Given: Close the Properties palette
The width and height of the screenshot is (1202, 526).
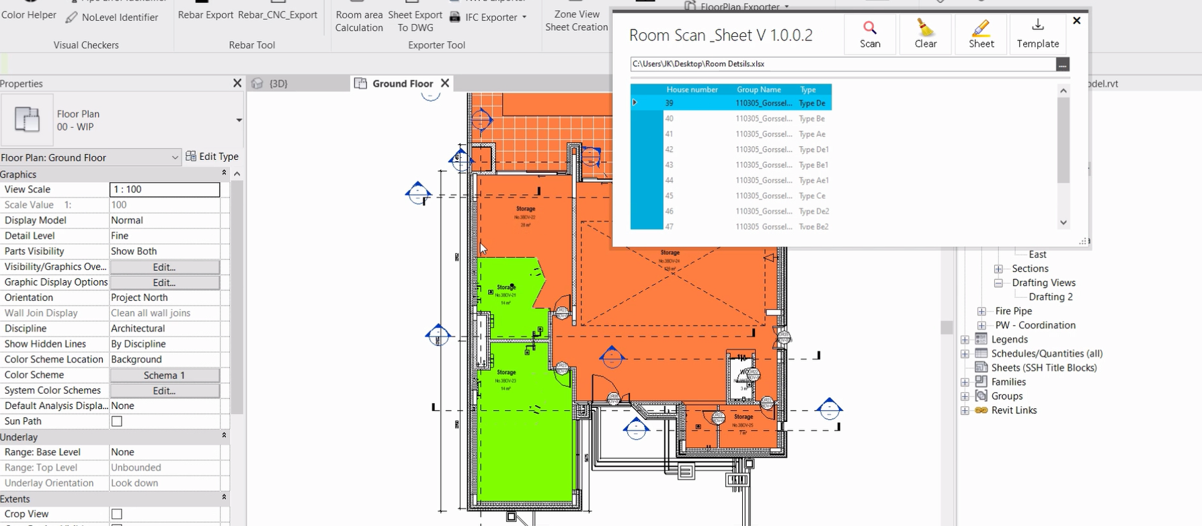Looking at the screenshot, I should [237, 83].
